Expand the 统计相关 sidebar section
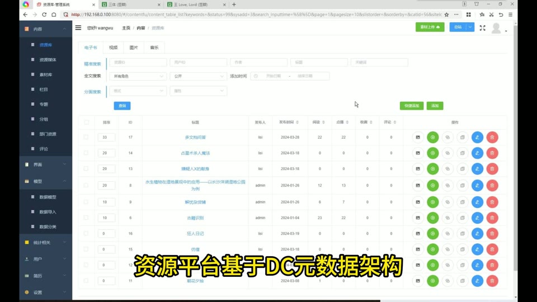Viewport: 537px width, 302px height. [45, 242]
